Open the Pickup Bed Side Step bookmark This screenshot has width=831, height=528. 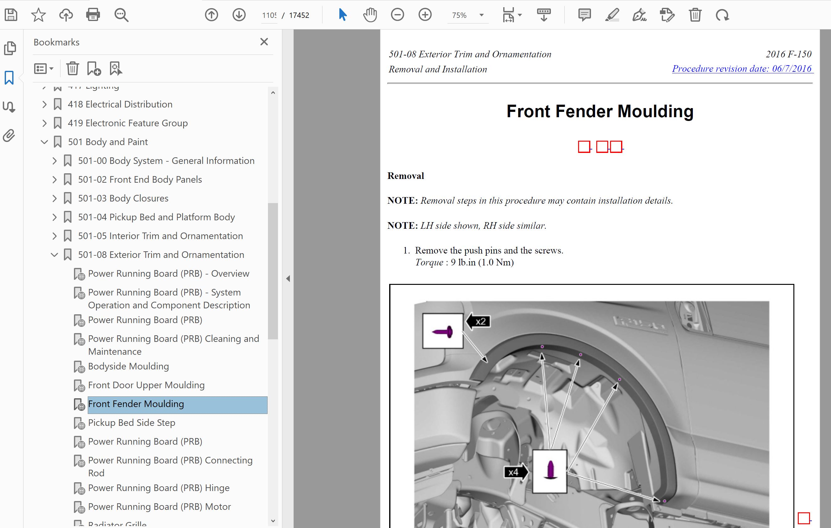point(132,422)
